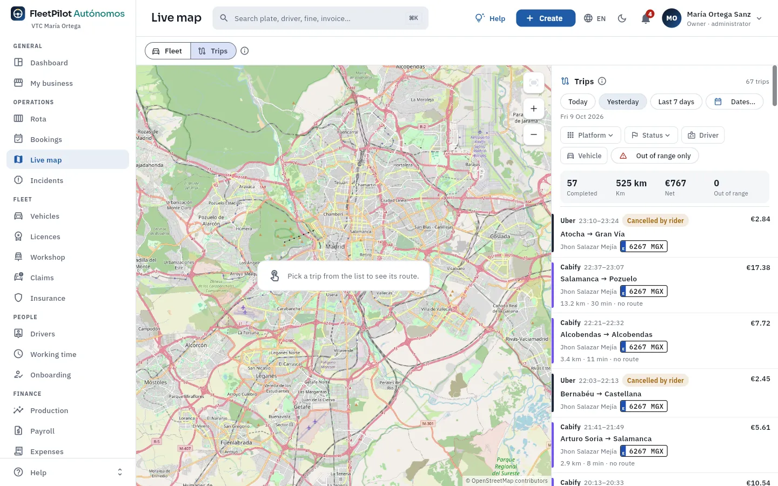Open Dashboard in sidebar
Screen dimensions: 778x486
click(68, 63)
